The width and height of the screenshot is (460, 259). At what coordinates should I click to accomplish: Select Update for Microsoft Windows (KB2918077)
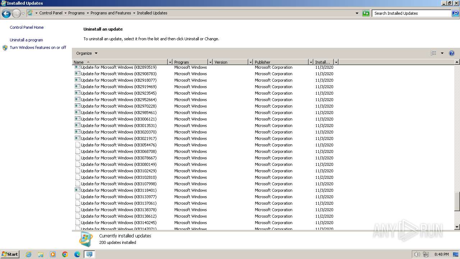[119, 80]
